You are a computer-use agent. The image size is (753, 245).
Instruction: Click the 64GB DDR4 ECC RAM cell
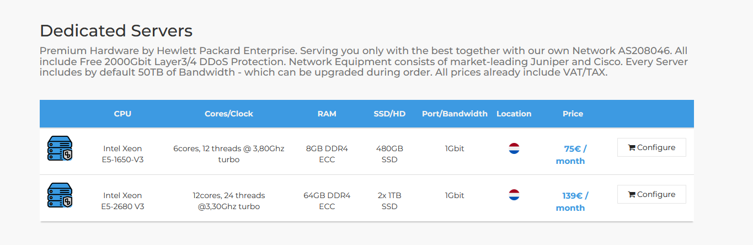pos(327,201)
